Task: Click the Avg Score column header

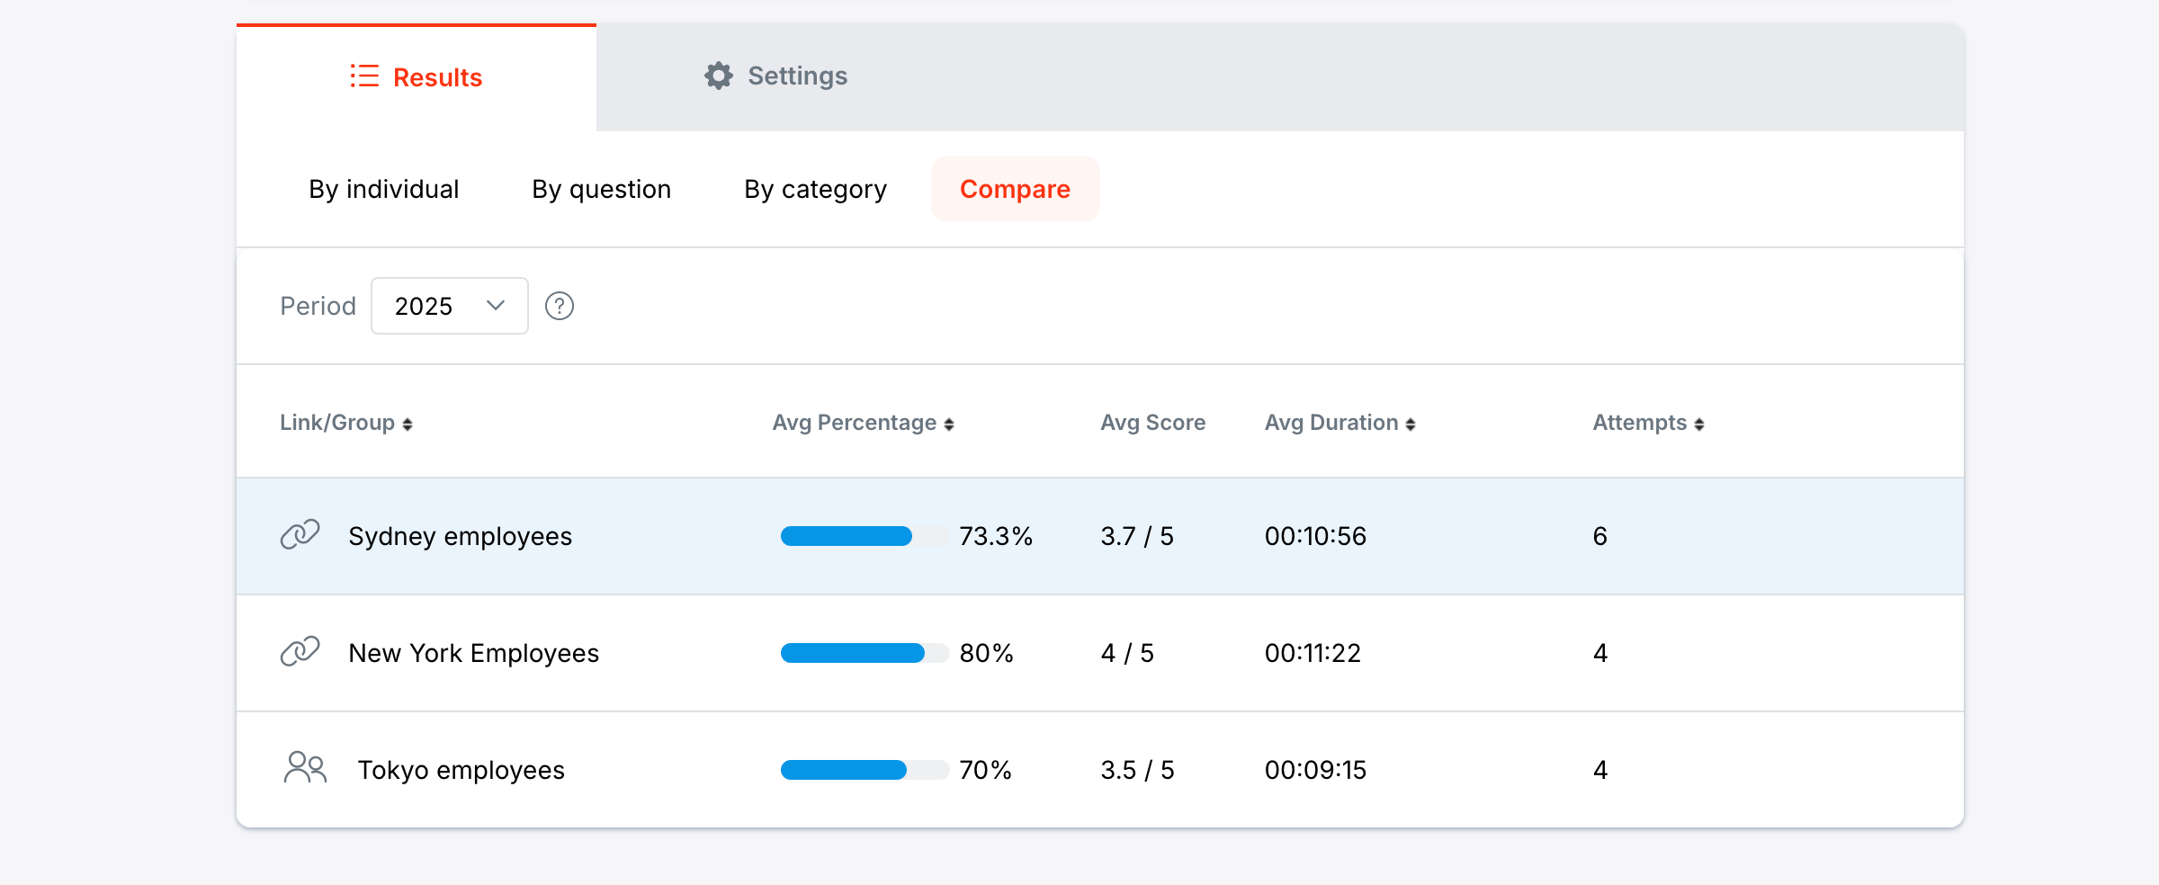Action: pos(1152,424)
